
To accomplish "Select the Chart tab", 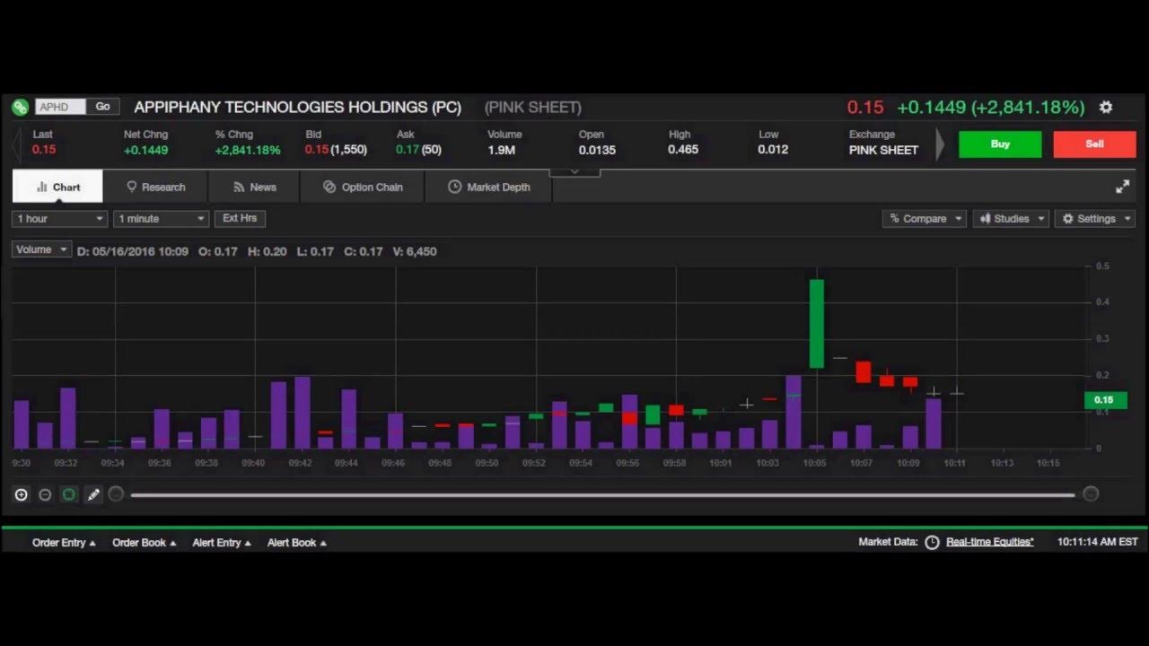I will pos(57,187).
